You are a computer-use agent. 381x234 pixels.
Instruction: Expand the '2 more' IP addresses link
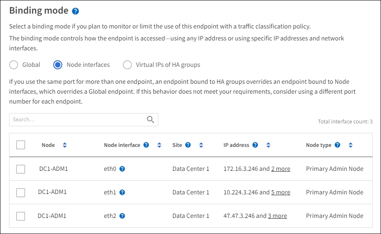click(x=281, y=169)
